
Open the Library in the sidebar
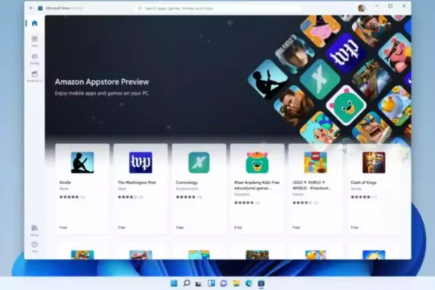(34, 231)
